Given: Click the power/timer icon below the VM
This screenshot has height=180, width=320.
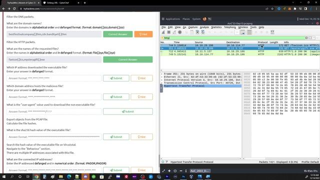Looking at the screenshot, I should click(x=175, y=171).
